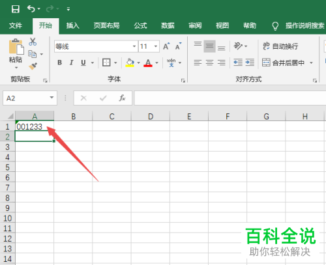Click the Increase Indent icon
This screenshot has height=265, width=326.
(x=250, y=63)
